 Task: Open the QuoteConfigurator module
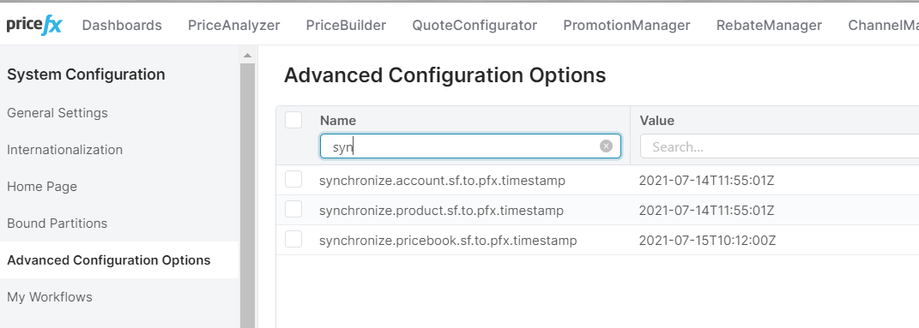pyautogui.click(x=475, y=25)
